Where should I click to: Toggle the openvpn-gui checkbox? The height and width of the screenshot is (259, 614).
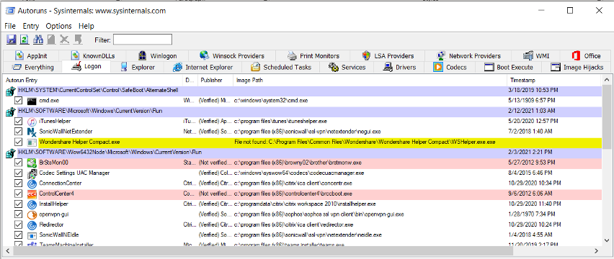pos(18,214)
